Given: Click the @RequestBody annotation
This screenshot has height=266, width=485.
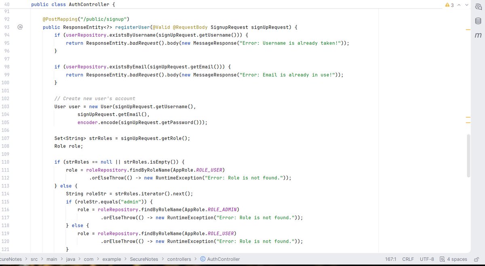Looking at the screenshot, I should [190, 27].
